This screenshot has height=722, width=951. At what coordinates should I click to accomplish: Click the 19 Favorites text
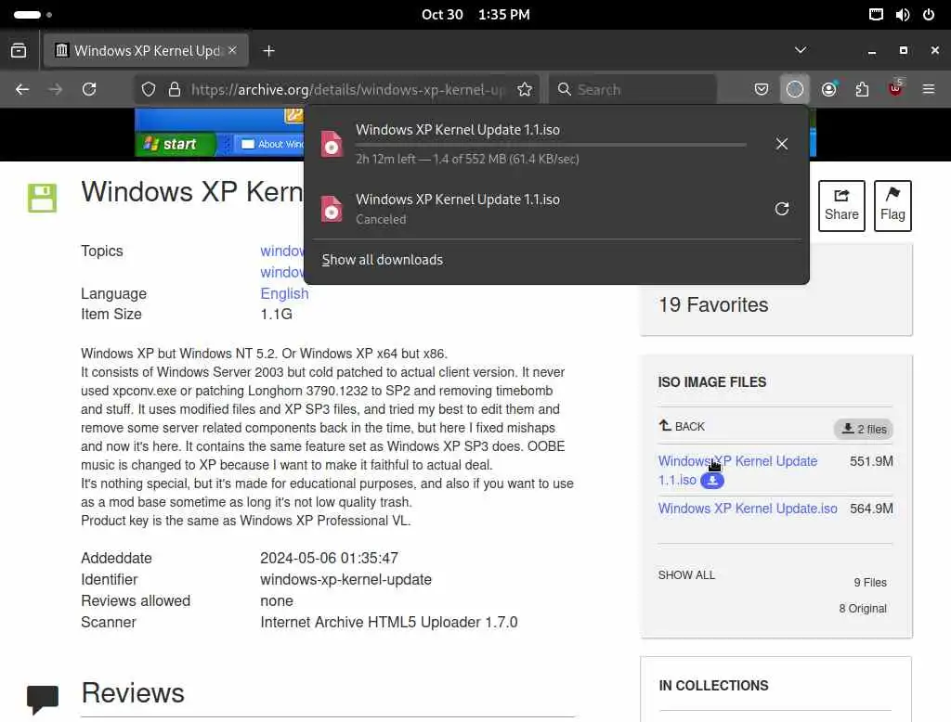pyautogui.click(x=713, y=304)
